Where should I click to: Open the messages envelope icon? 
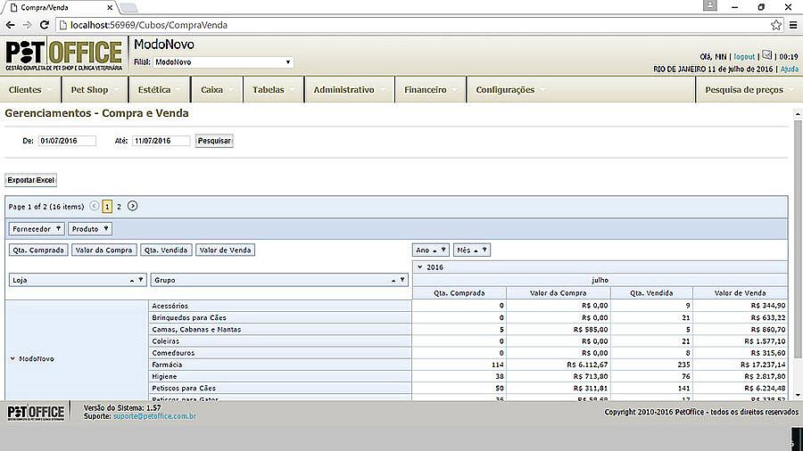pos(766,55)
